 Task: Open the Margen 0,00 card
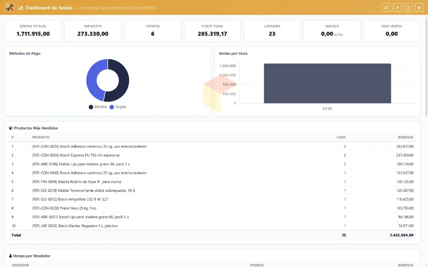pyautogui.click(x=332, y=31)
